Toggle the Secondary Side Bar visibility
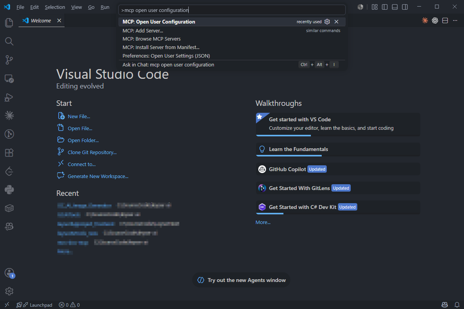Image resolution: width=464 pixels, height=309 pixels. (404, 7)
